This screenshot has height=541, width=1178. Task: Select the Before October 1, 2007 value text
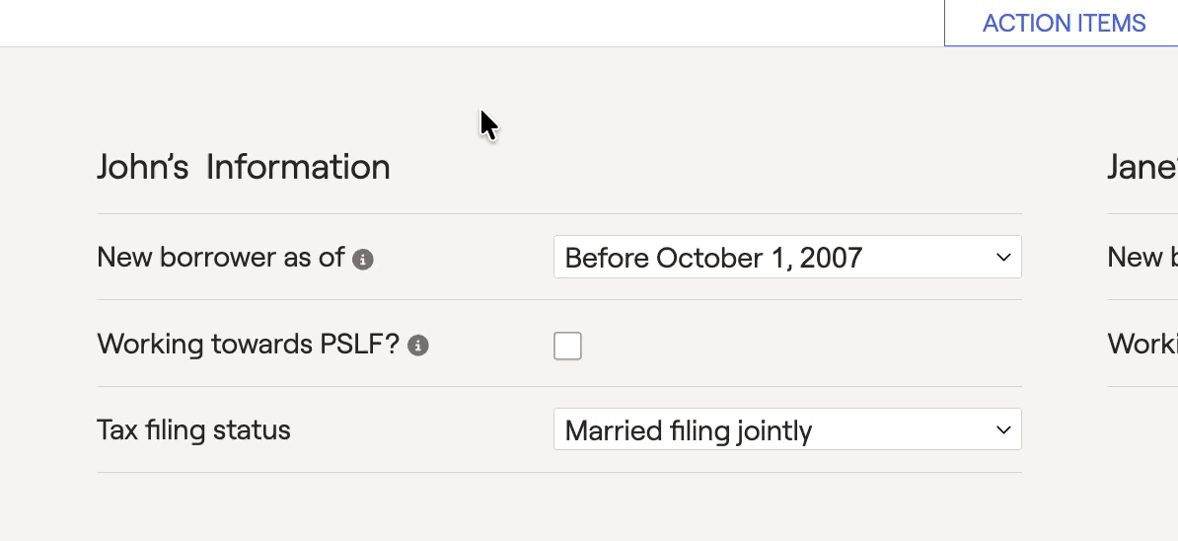[713, 259]
